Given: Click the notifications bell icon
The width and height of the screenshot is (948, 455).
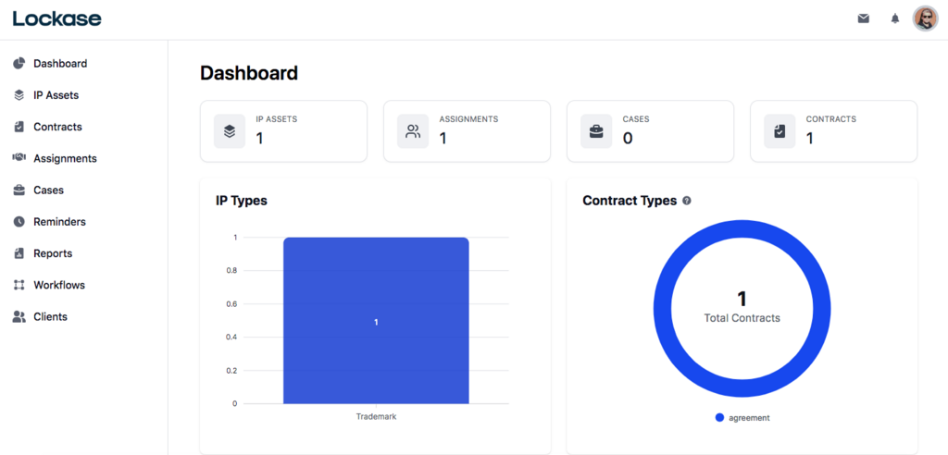Looking at the screenshot, I should pos(894,18).
